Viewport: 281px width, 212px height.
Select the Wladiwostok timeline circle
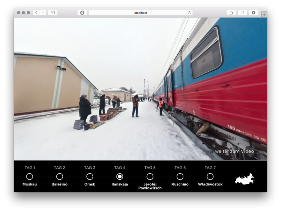click(210, 177)
